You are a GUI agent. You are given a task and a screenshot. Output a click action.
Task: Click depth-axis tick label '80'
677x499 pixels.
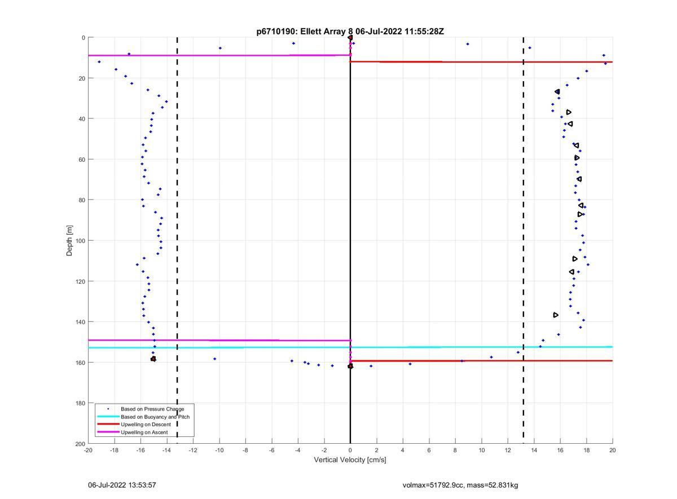click(82, 200)
